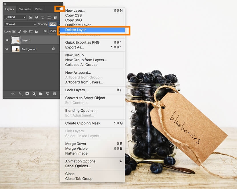The height and width of the screenshot is (189, 237).
Task: Select Flatten Image in the menu
Action: tap(76, 153)
